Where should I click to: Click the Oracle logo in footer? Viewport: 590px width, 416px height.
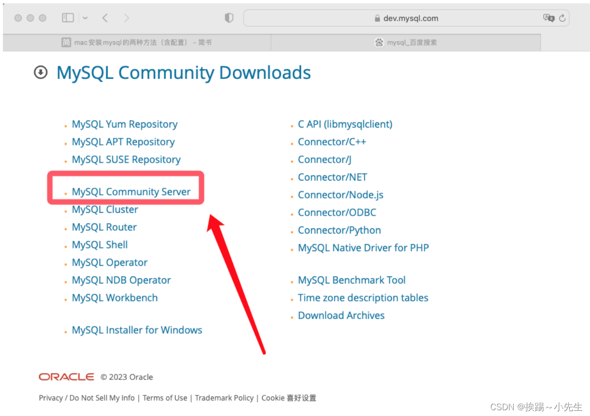(67, 377)
